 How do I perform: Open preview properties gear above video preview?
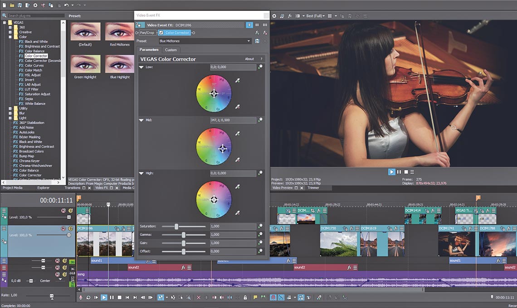tap(274, 16)
